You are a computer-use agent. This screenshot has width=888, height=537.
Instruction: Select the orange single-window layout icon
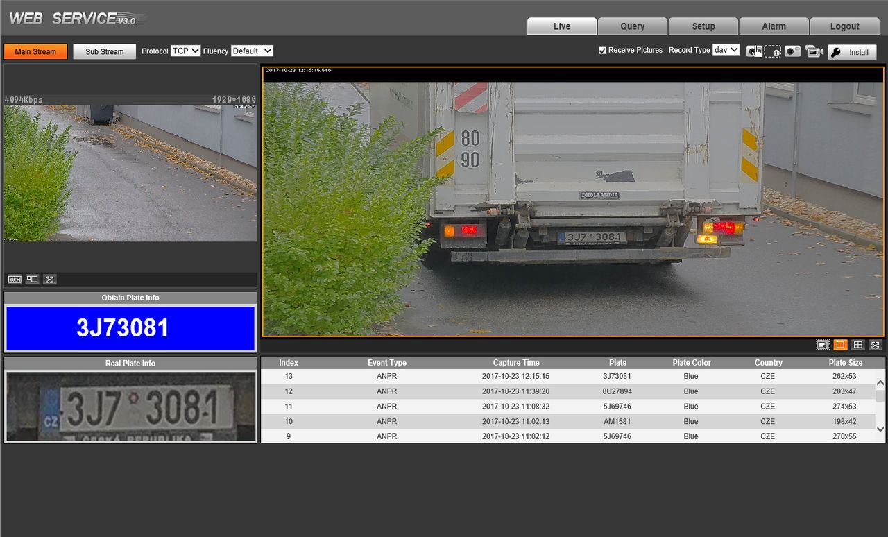840,345
